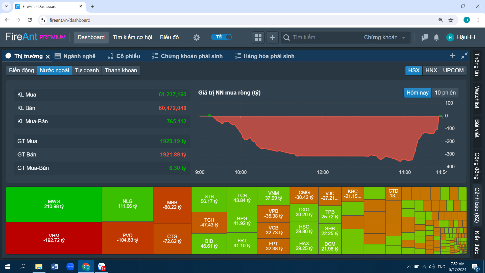The width and height of the screenshot is (485, 273).
Task: Collapse the market panel with shrink icon
Action: [464, 56]
